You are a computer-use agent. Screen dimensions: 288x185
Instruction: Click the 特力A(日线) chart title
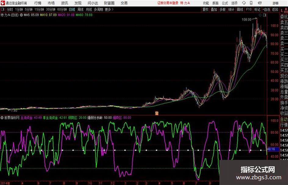(9, 15)
